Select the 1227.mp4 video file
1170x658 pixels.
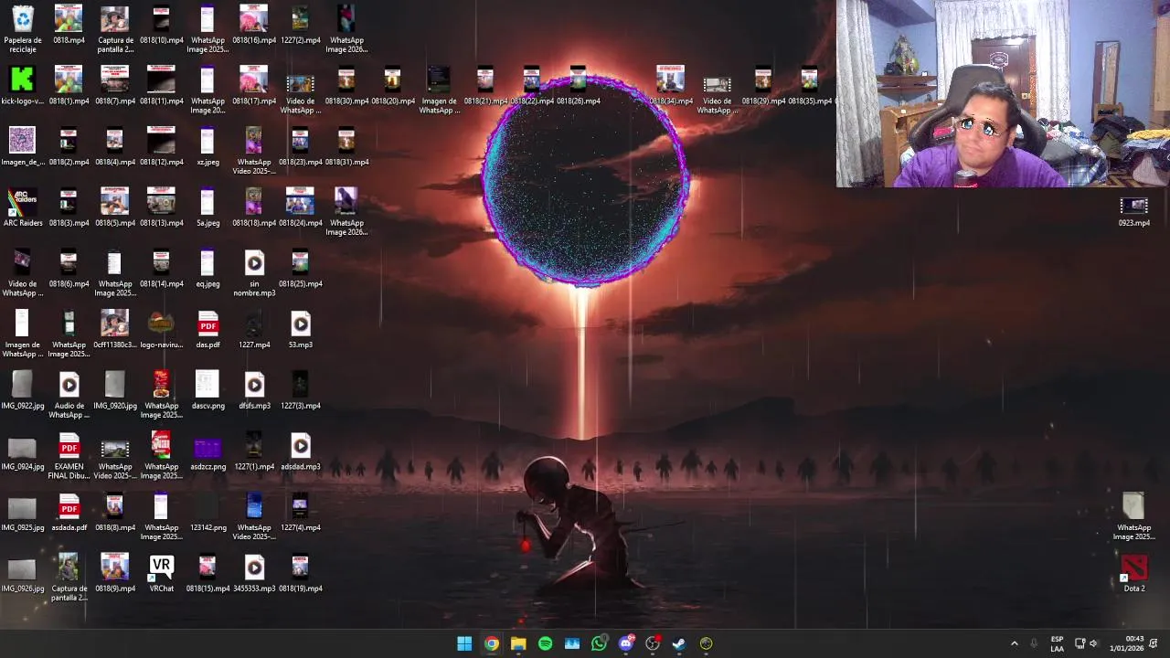pos(254,329)
